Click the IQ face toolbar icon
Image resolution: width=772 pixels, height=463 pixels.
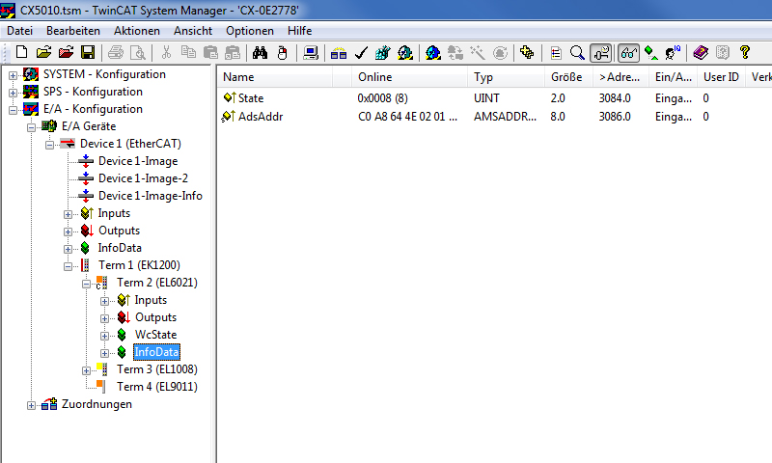click(x=673, y=52)
